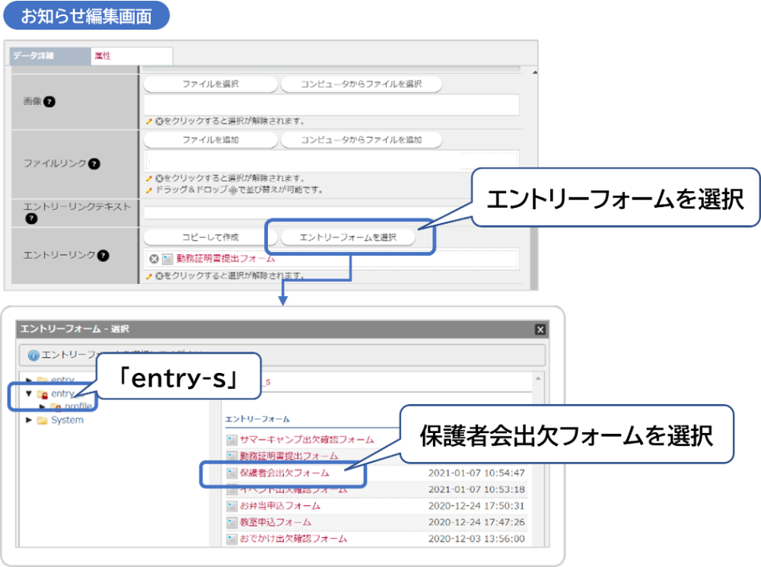
Task: Click the ファイルを選択 button
Action: (x=211, y=84)
